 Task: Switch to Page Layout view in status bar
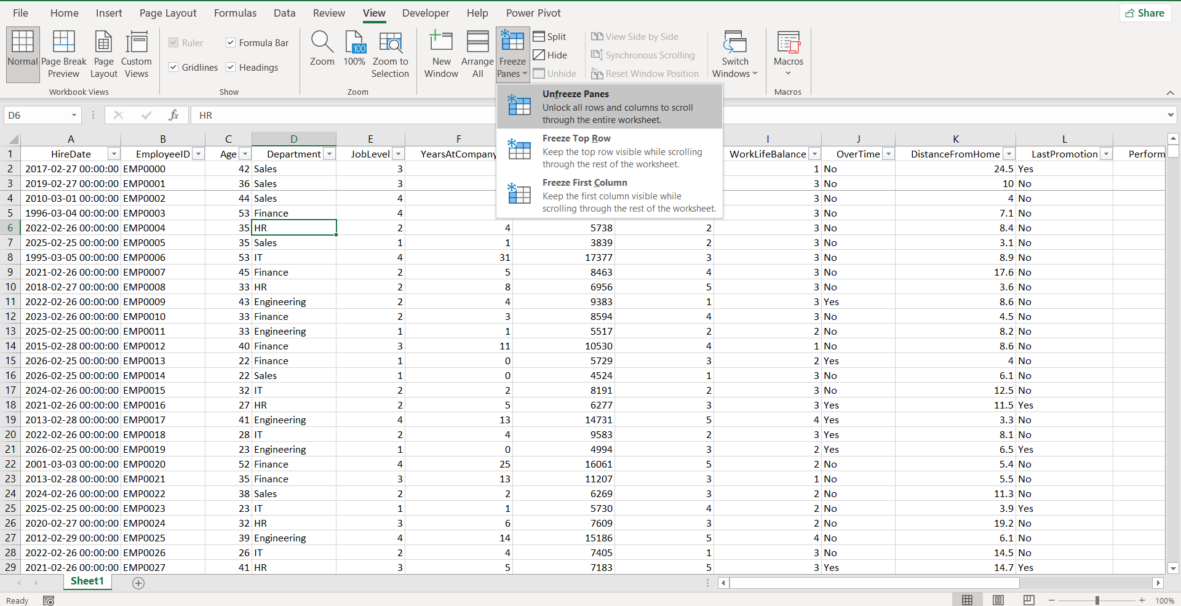coord(998,600)
